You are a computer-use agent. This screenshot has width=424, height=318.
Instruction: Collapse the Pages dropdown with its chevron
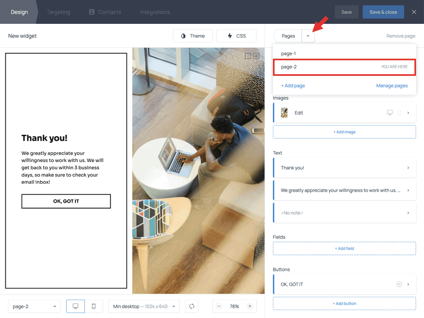[308, 36]
